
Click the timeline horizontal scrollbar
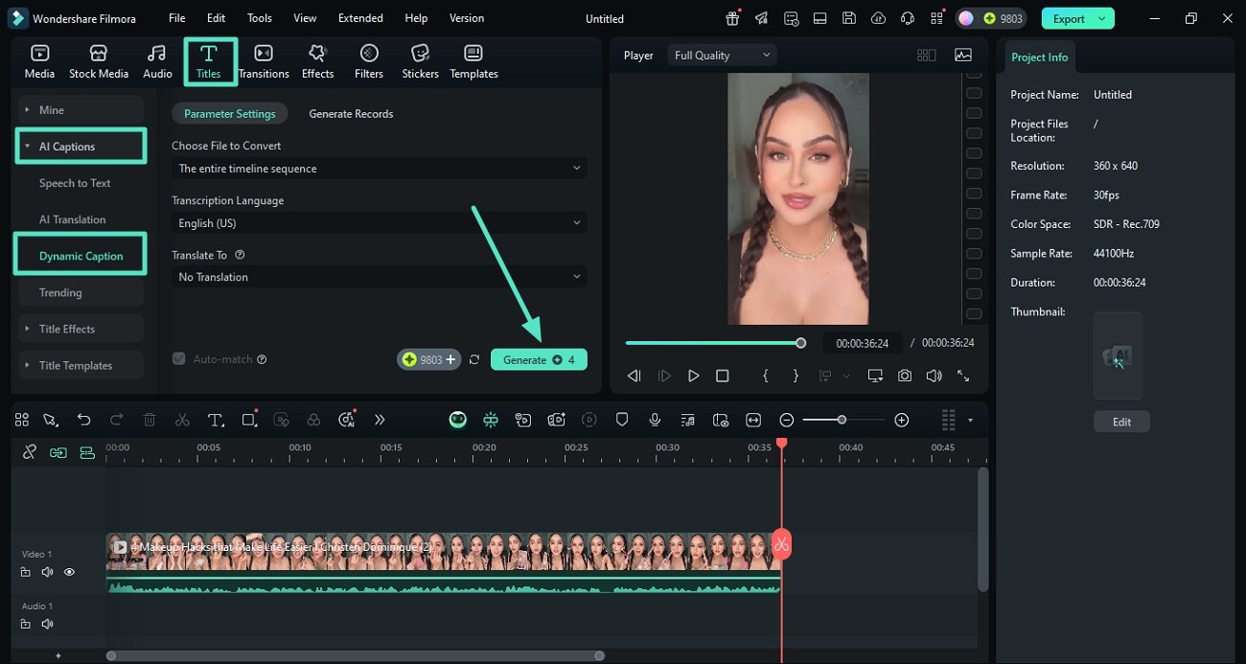355,655
